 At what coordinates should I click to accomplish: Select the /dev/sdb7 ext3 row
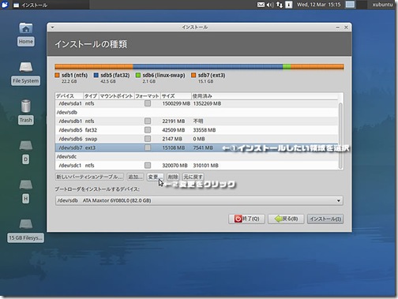[x=197, y=148]
